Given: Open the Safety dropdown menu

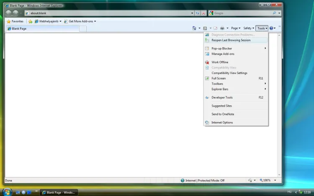Looking at the screenshot, I should coord(249,28).
